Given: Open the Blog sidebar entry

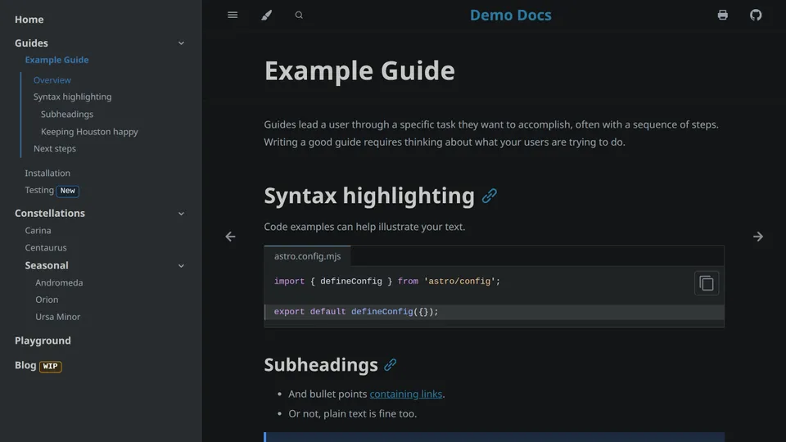Looking at the screenshot, I should [25, 365].
